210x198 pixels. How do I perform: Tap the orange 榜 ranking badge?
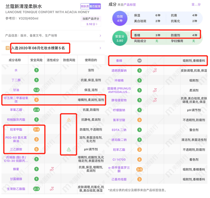pos(8,48)
